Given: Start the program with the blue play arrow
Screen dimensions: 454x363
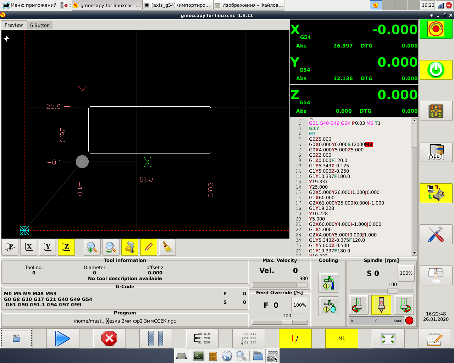Looking at the screenshot, I should (63, 339).
